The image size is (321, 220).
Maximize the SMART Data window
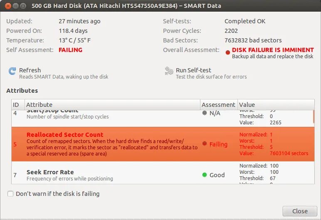[23, 6]
